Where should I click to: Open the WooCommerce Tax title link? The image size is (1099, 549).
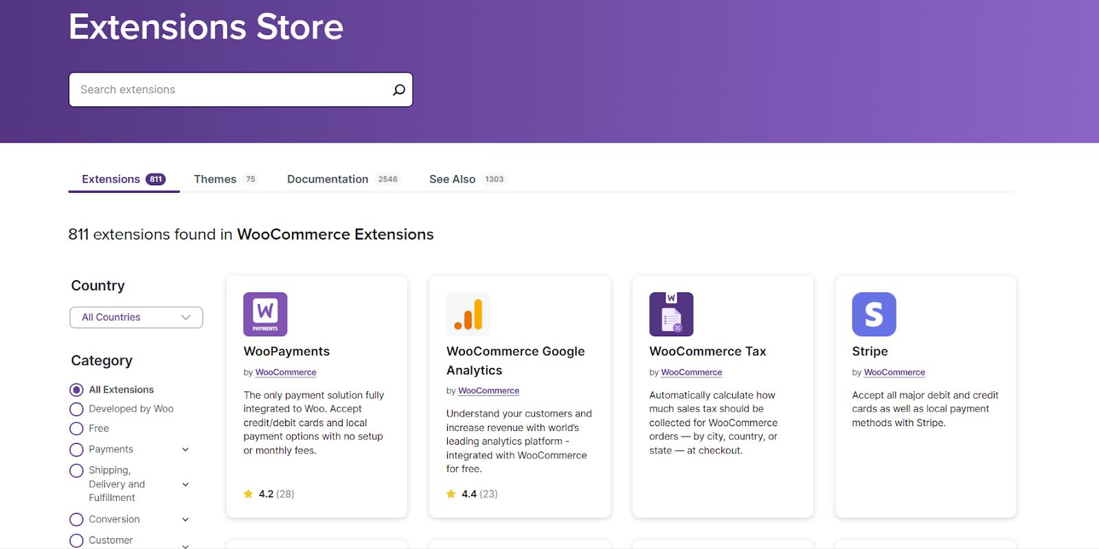click(x=707, y=351)
